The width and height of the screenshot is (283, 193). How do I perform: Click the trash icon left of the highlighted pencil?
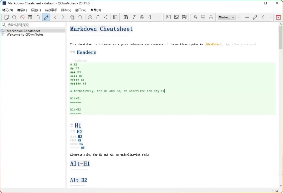point(38,17)
